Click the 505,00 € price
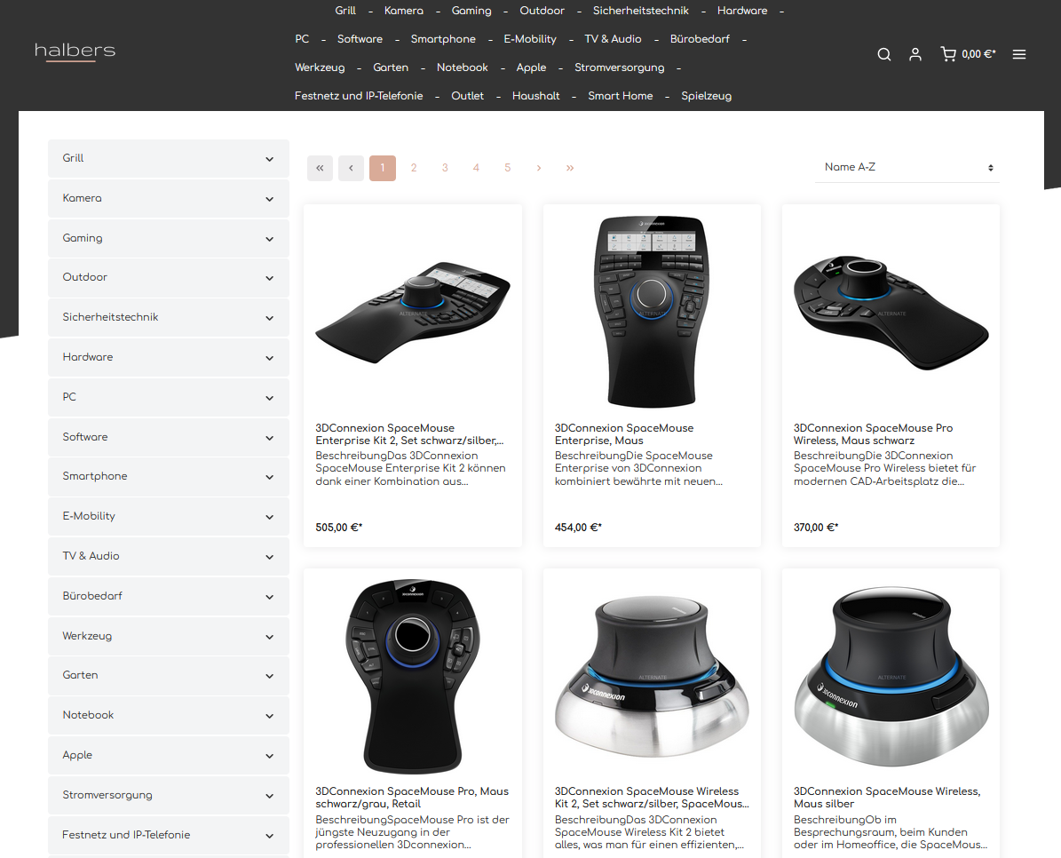1061x858 pixels. (x=339, y=528)
